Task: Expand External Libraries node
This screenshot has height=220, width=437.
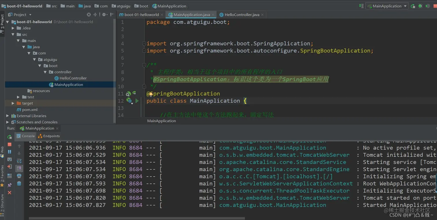Action: coord(8,116)
